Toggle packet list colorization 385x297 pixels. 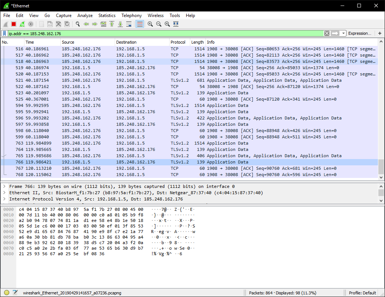[140, 24]
